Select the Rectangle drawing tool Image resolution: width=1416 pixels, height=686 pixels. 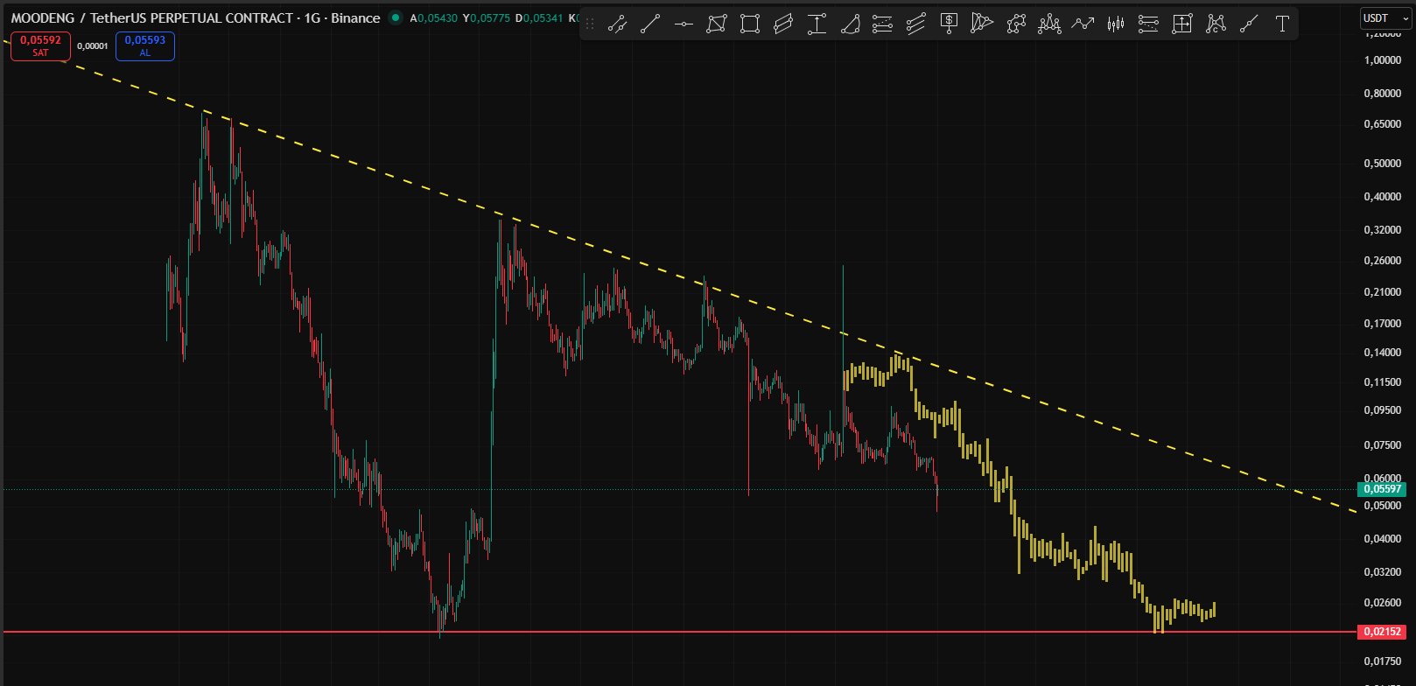(750, 24)
